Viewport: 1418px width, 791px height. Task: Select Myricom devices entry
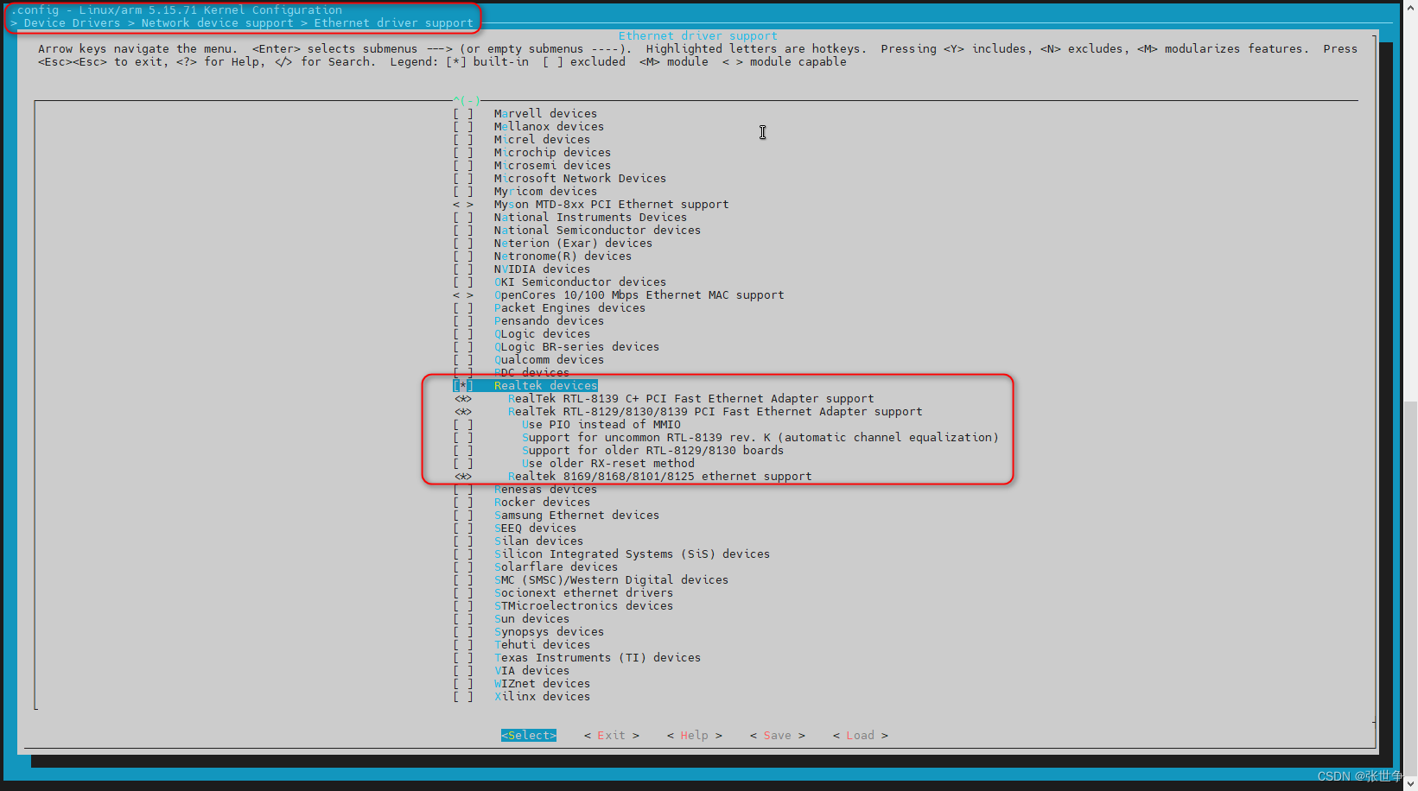point(545,192)
